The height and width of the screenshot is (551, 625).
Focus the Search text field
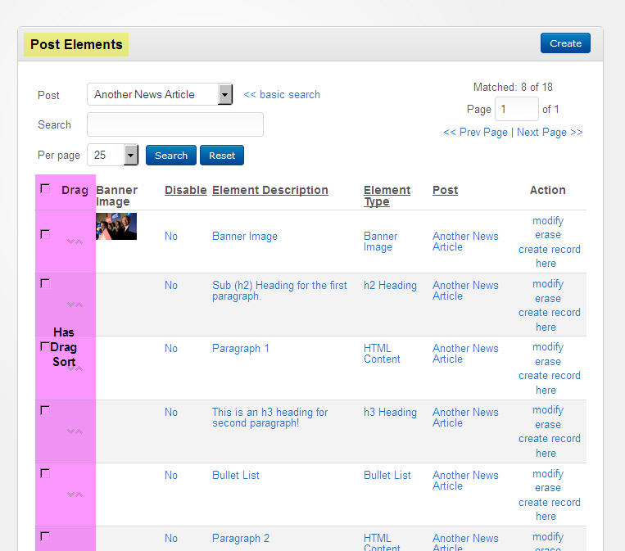coord(174,124)
